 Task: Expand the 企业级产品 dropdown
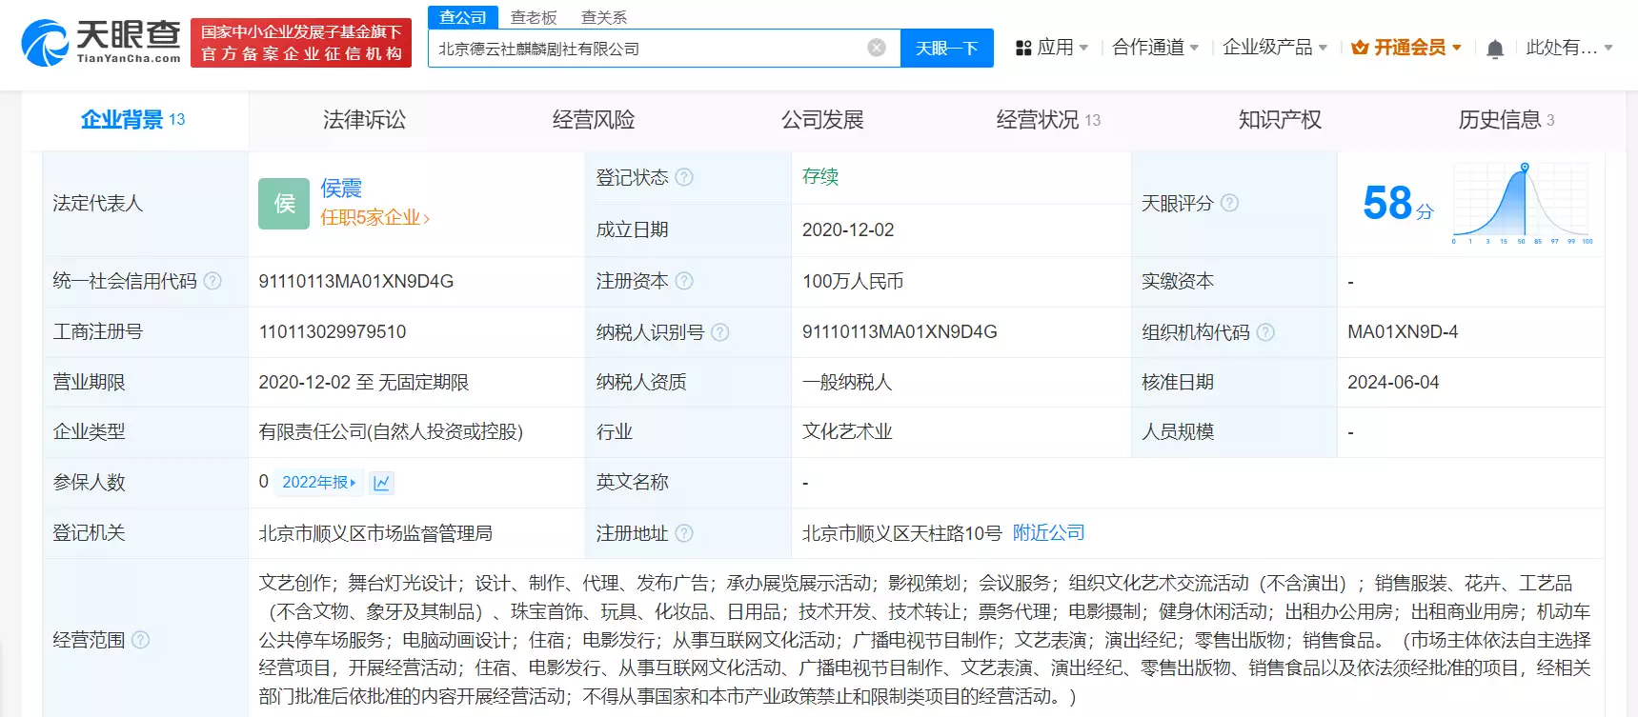coord(1275,48)
